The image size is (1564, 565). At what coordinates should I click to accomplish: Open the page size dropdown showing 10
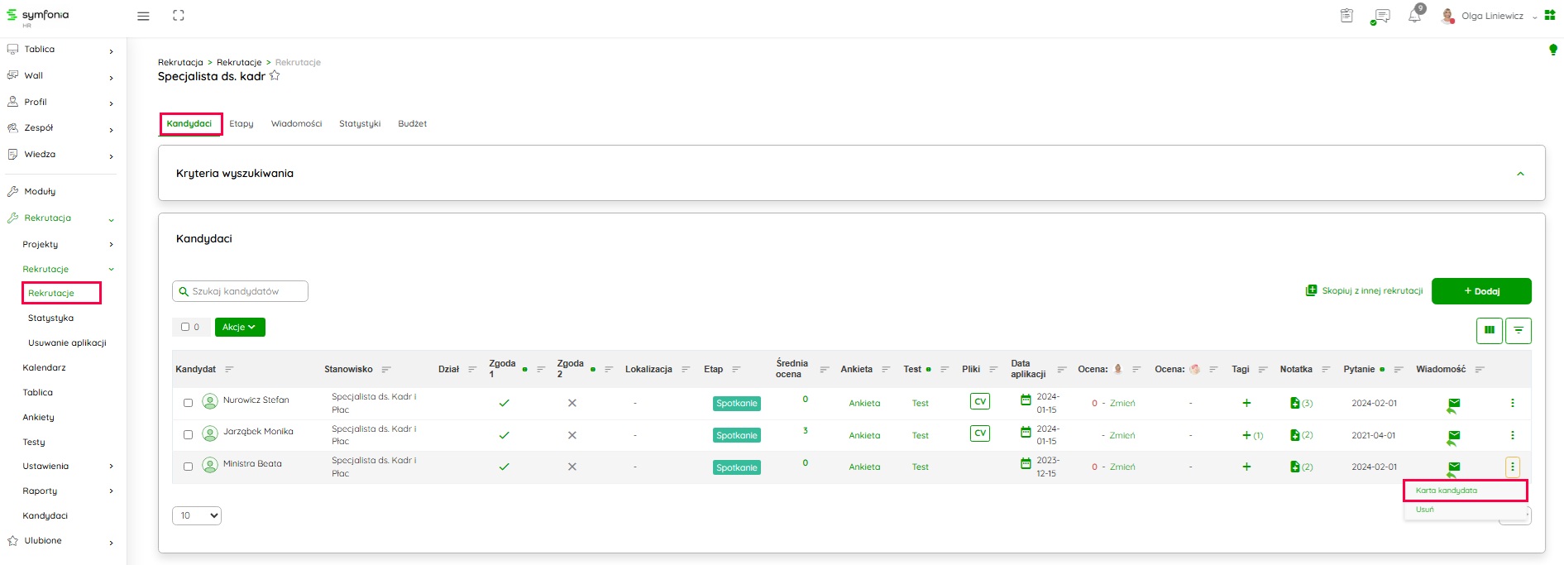click(x=197, y=515)
